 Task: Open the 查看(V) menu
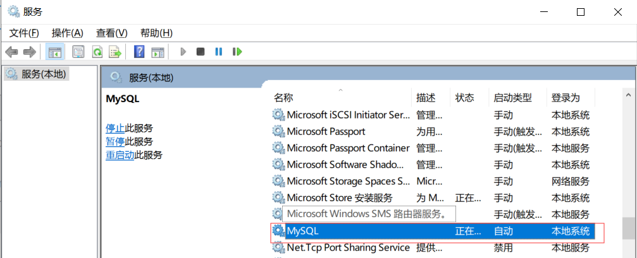112,33
